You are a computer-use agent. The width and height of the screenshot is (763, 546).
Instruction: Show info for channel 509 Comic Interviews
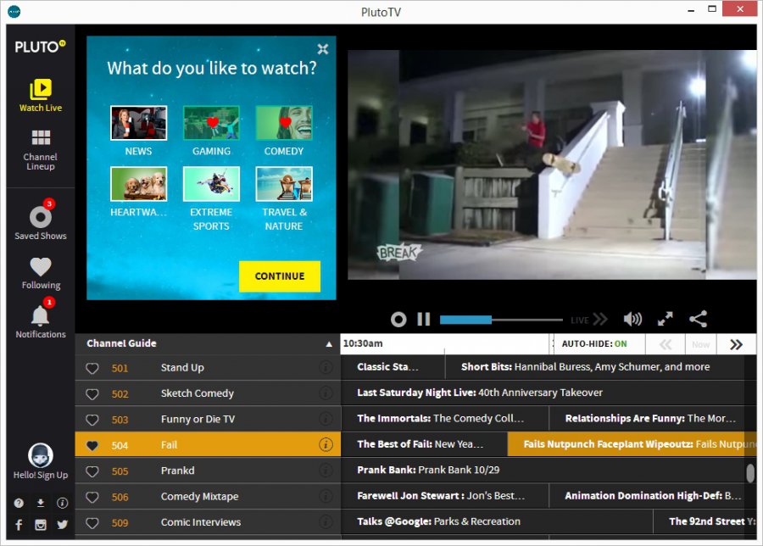coord(326,521)
